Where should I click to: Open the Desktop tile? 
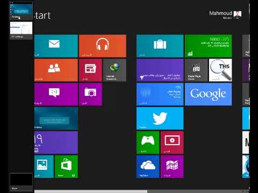[56, 118]
